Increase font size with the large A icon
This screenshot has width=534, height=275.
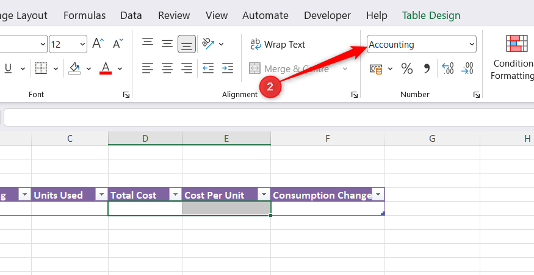tap(98, 43)
